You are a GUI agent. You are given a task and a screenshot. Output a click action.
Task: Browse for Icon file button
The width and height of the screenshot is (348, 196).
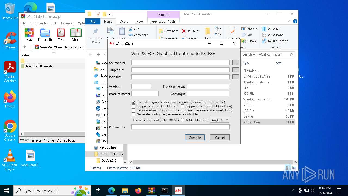(x=236, y=77)
